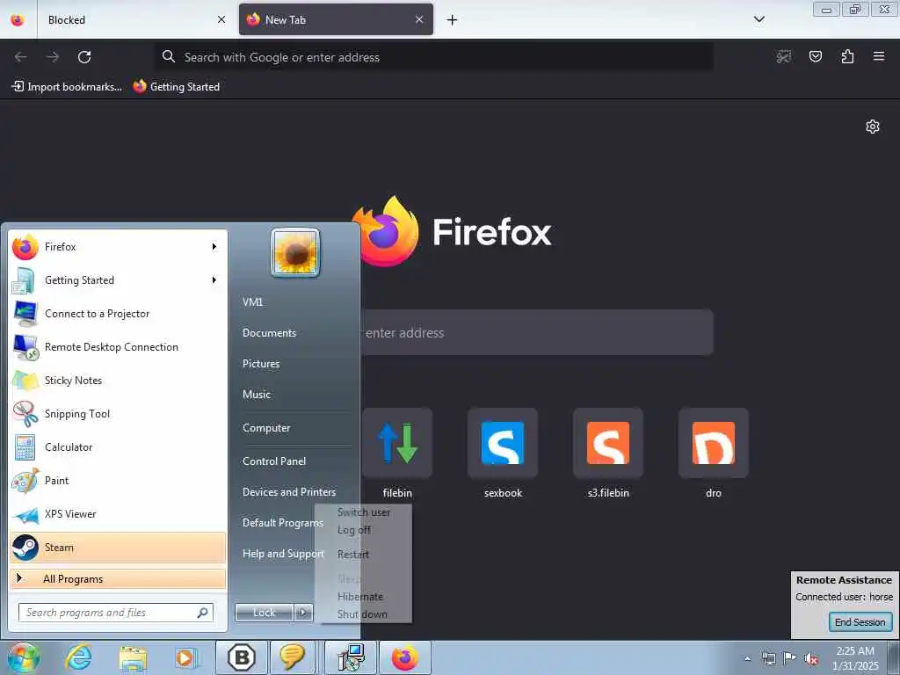The height and width of the screenshot is (675, 900).
Task: Open a new tab with plus button
Action: point(453,20)
